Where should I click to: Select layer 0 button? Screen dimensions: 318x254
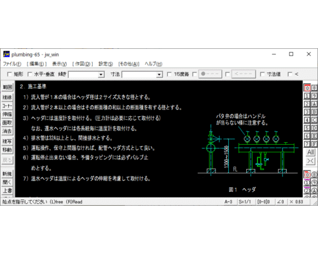pyautogui.click(x=307, y=88)
